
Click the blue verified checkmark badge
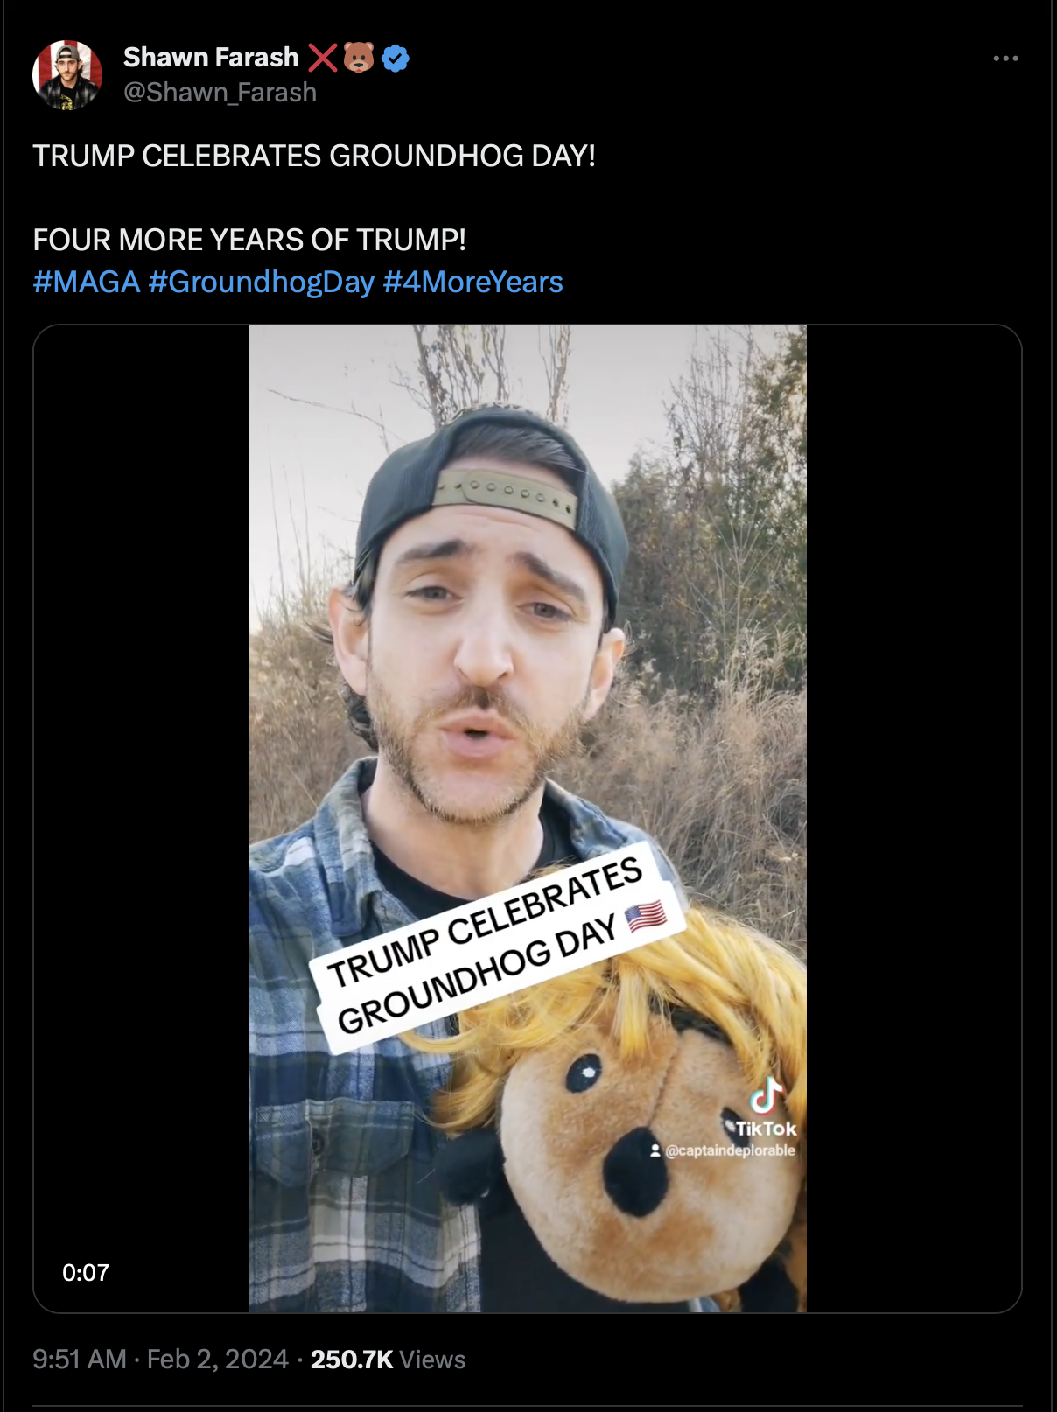click(x=396, y=58)
